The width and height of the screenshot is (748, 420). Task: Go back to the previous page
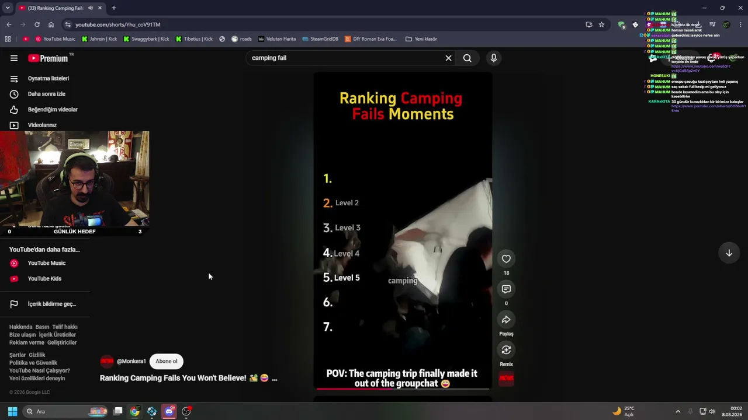click(x=9, y=24)
